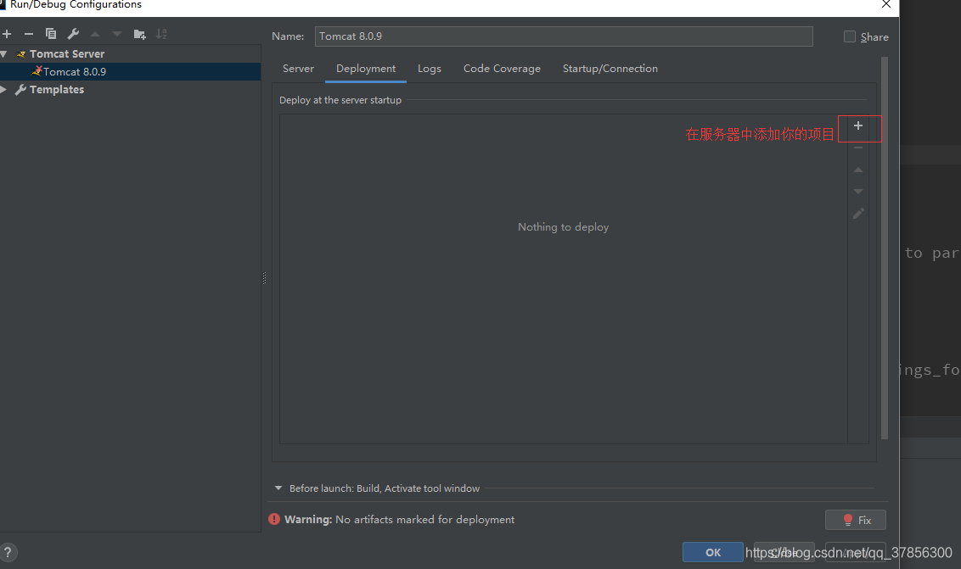The image size is (961, 569).
Task: Toggle the Share checkbox
Action: (850, 36)
